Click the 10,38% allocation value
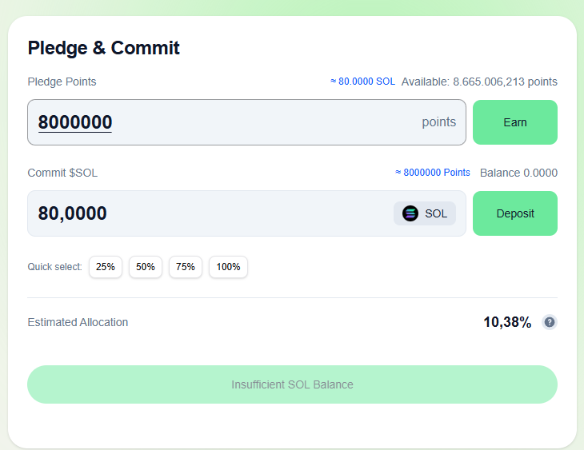The image size is (584, 450). point(507,322)
